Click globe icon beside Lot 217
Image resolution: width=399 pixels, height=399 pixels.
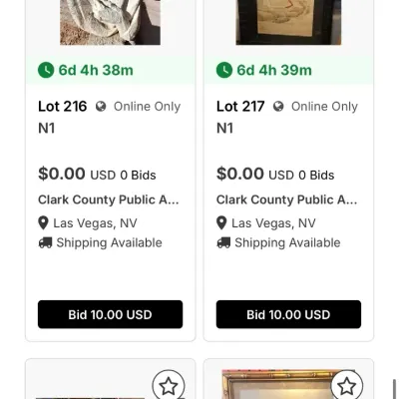(x=278, y=107)
